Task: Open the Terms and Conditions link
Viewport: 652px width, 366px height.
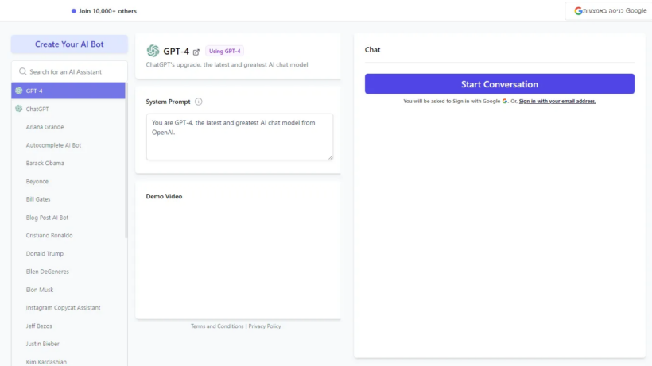Action: pyautogui.click(x=217, y=326)
